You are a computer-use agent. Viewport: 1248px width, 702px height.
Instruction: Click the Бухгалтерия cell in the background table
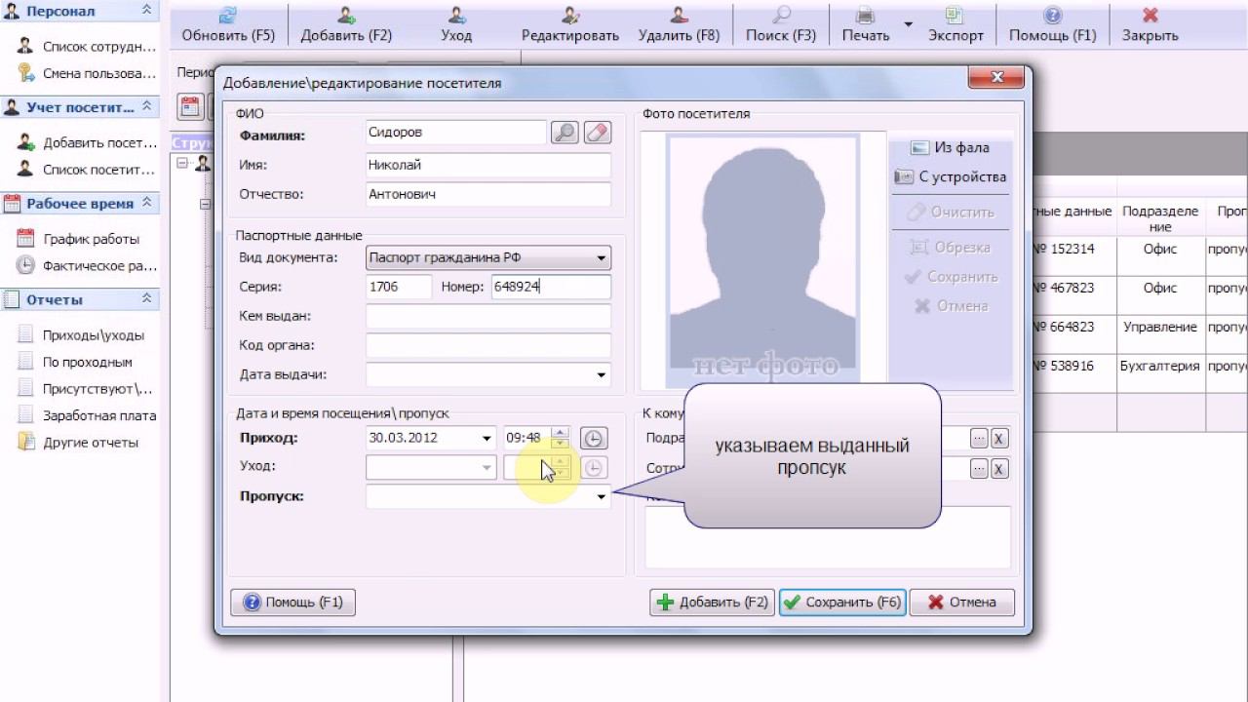1160,367
